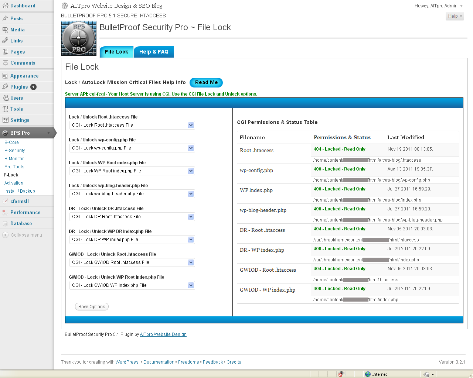The image size is (473, 378).
Task: Click the wp-blog-header.php filename cell
Action: 263,210
